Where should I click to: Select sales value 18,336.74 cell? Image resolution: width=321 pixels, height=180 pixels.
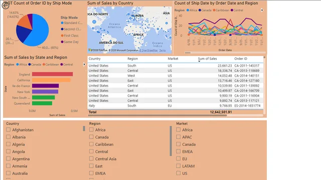tap(225, 70)
